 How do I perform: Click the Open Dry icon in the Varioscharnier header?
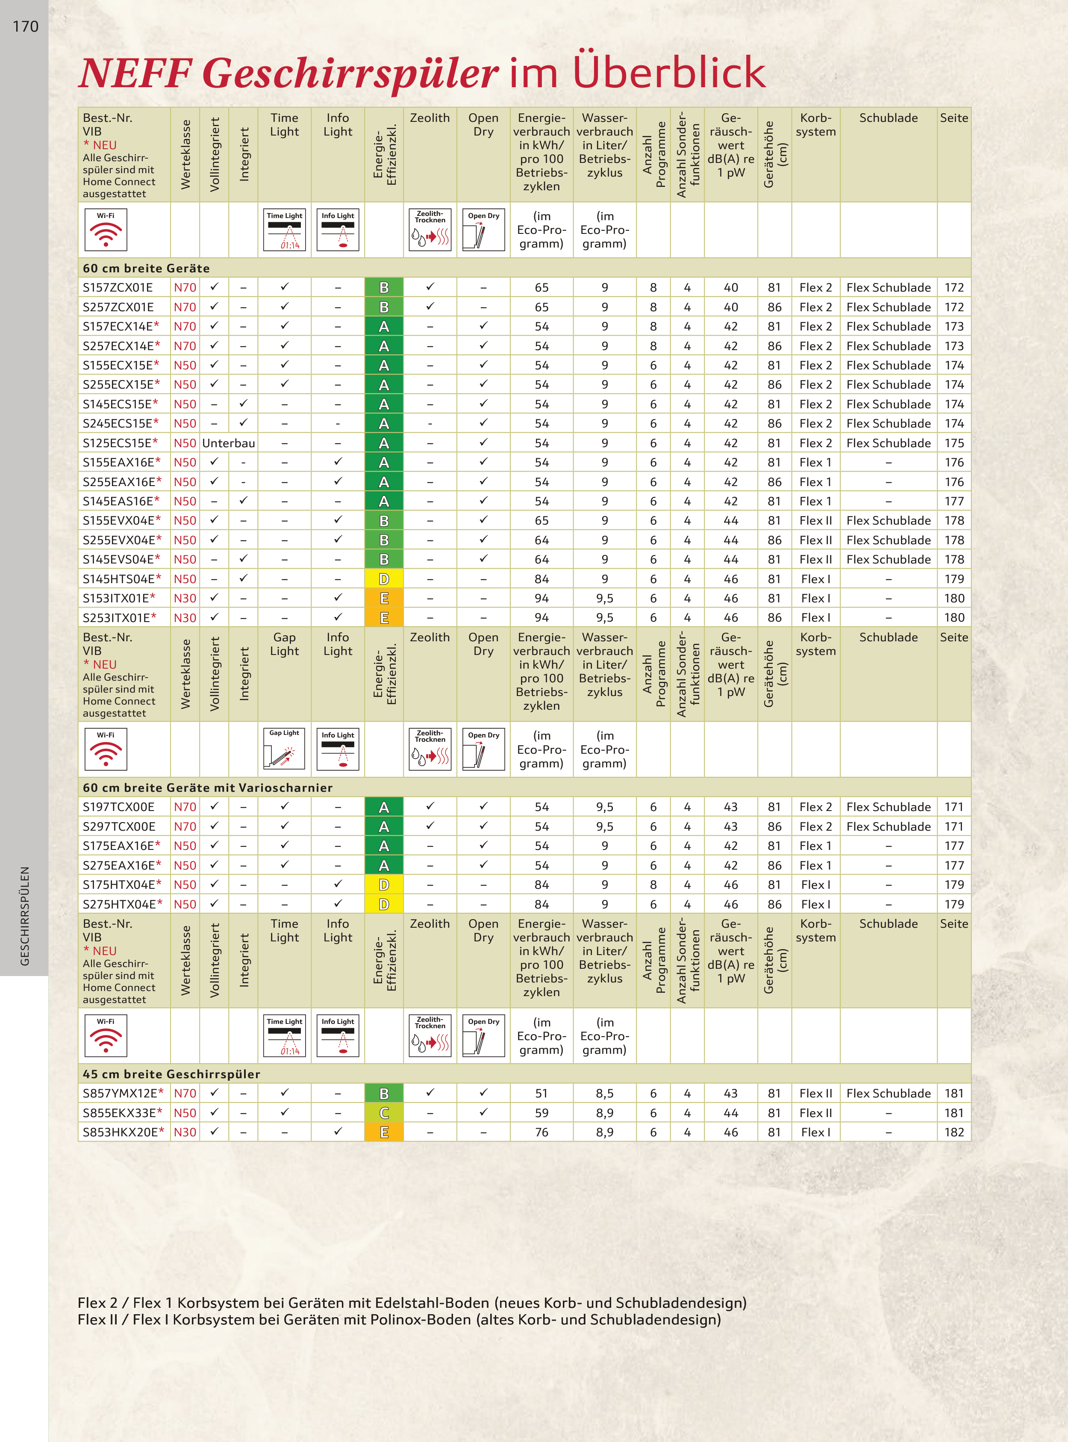(484, 749)
